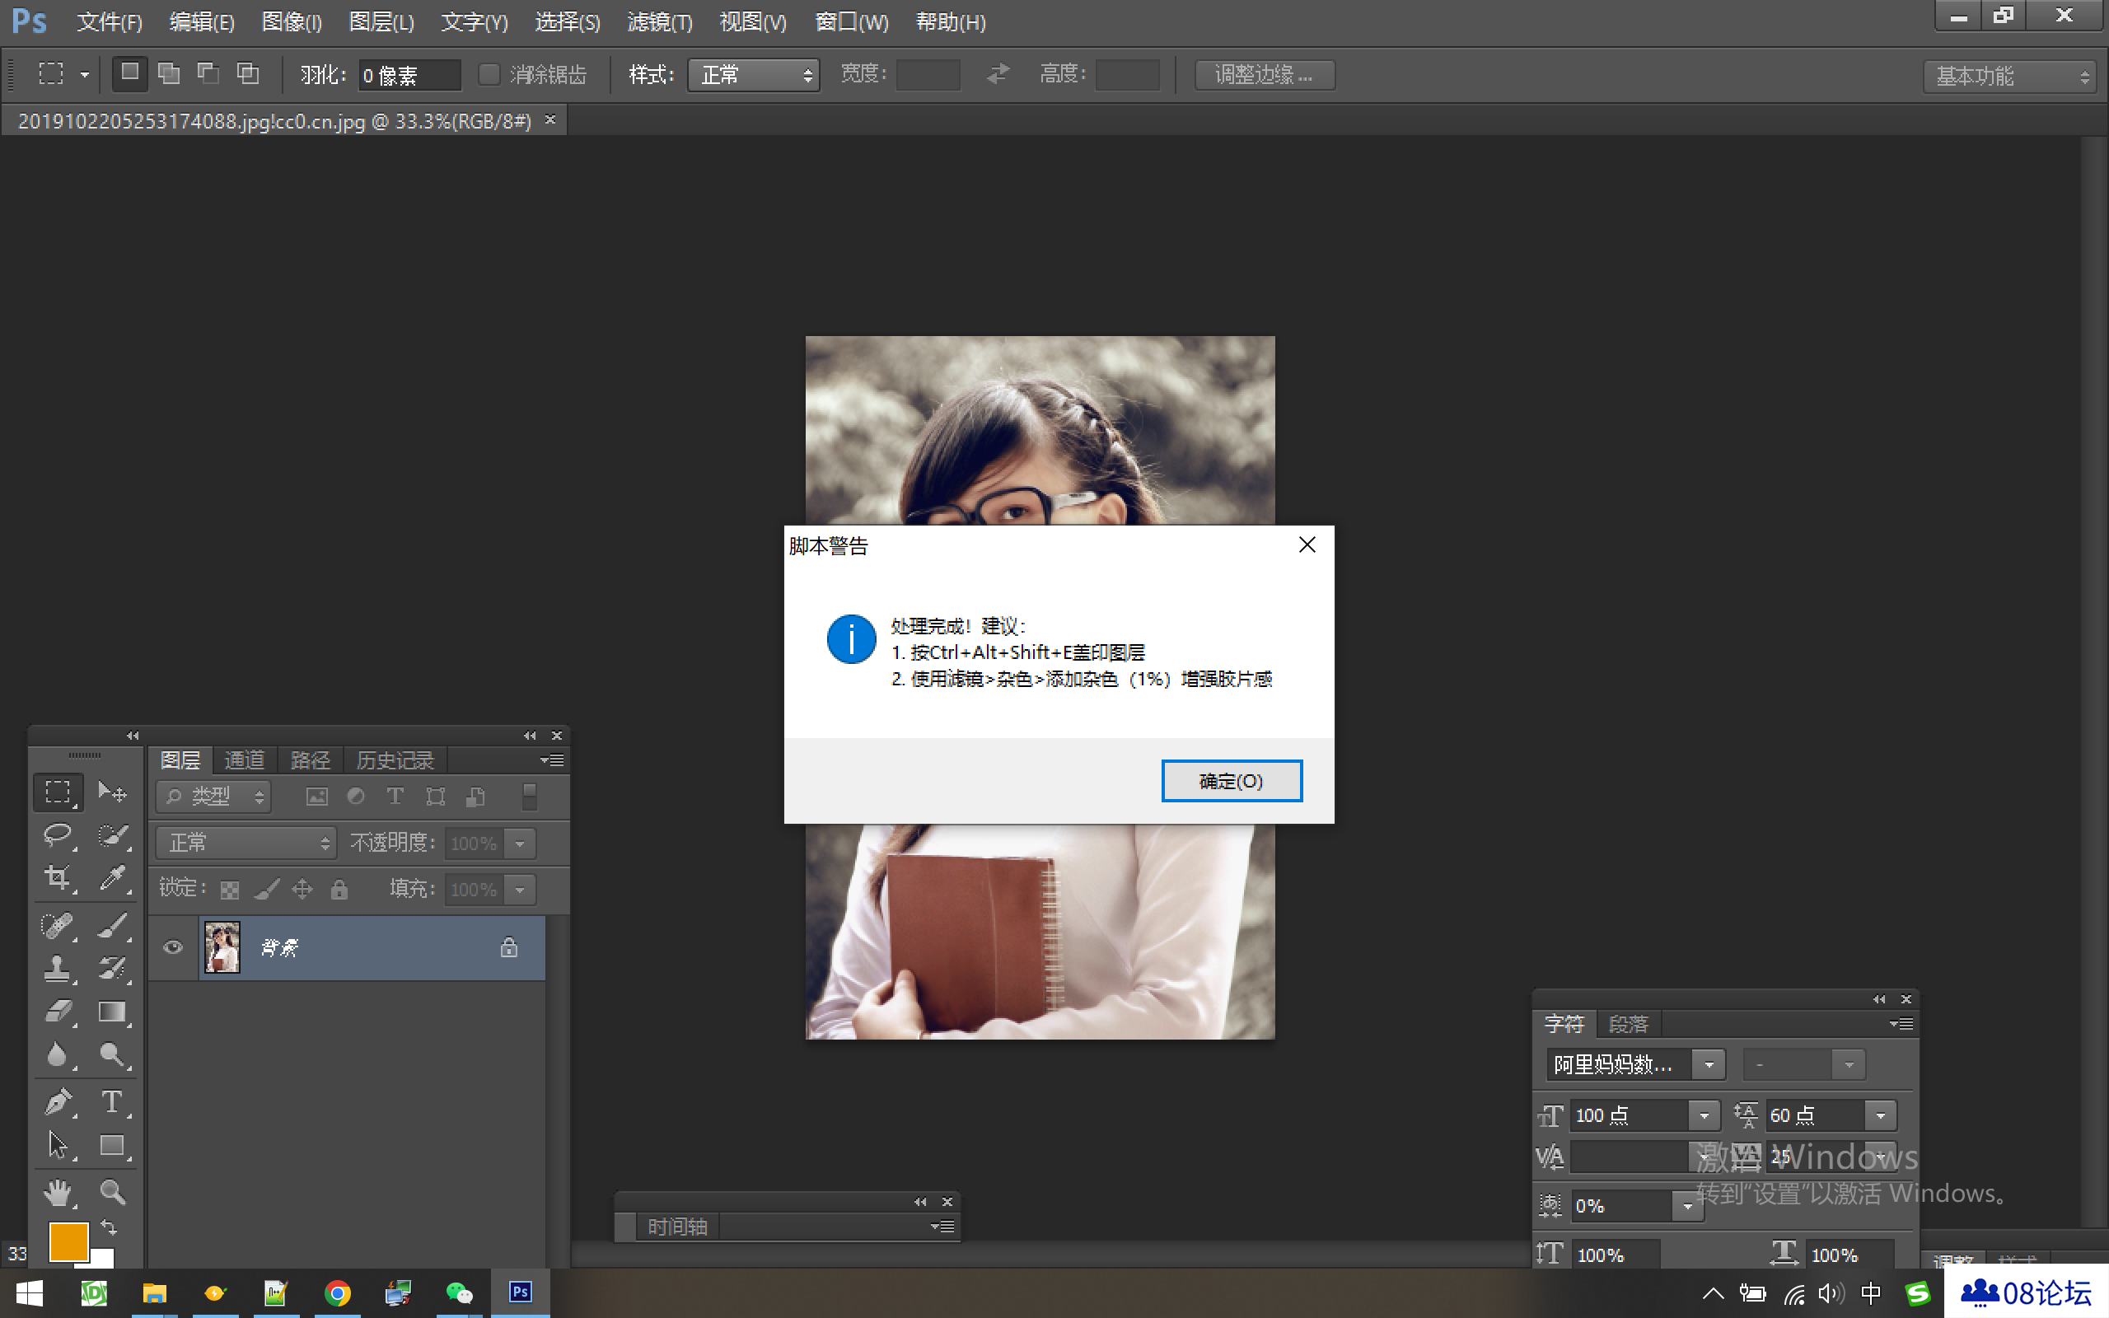Select the Lasso tool
The width and height of the screenshot is (2109, 1318).
click(58, 835)
